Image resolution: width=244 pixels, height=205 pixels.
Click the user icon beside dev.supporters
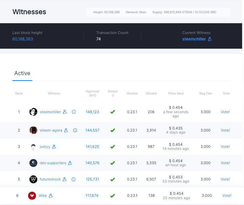coord(70,163)
